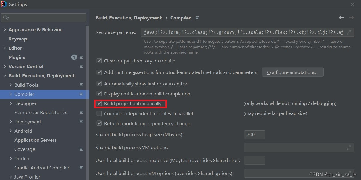Expand the Version Control section
Image resolution: width=361 pixels, height=180 pixels.
click(x=4, y=67)
